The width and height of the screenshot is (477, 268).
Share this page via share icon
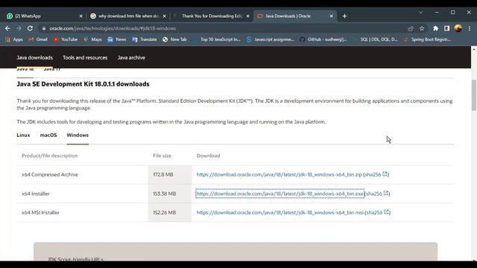[x=411, y=28]
